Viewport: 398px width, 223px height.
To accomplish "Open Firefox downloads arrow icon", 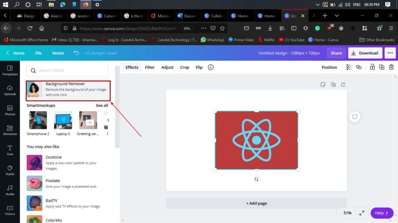I will 270,28.
